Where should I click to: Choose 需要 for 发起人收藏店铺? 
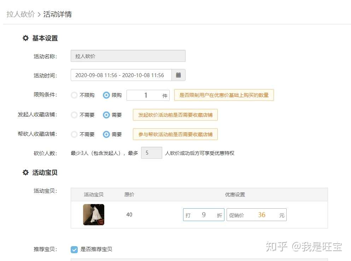106,115
